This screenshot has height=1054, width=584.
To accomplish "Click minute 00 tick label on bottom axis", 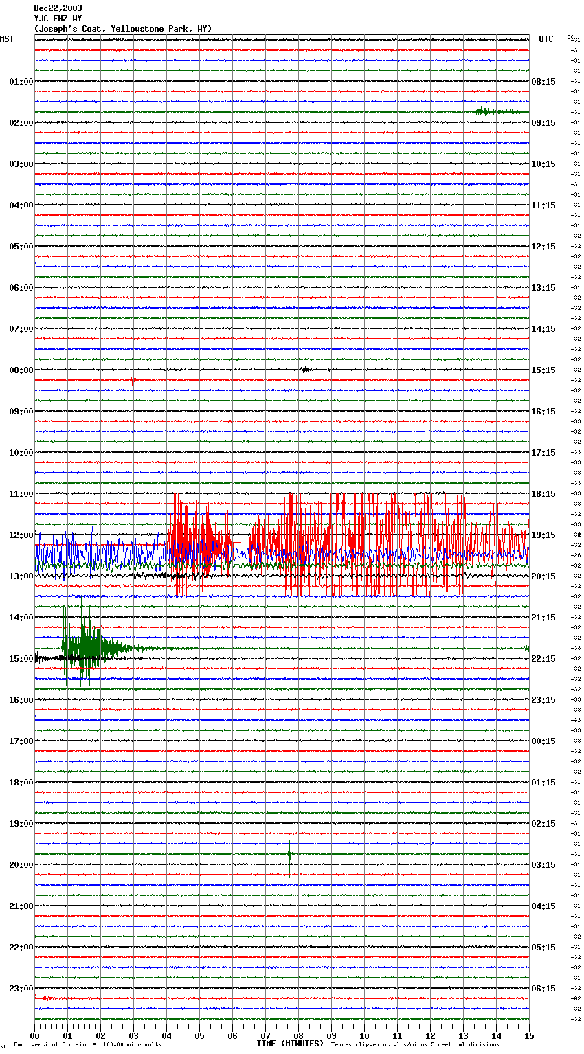I will (34, 1035).
